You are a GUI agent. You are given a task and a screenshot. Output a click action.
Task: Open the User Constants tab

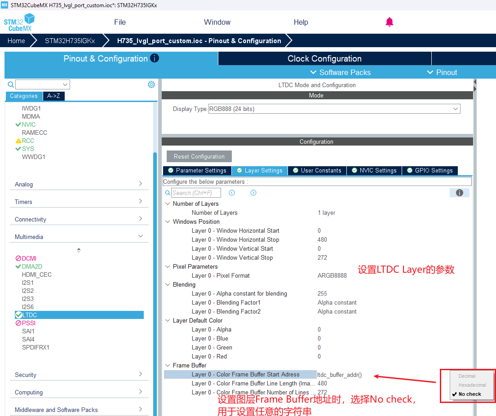(x=317, y=171)
